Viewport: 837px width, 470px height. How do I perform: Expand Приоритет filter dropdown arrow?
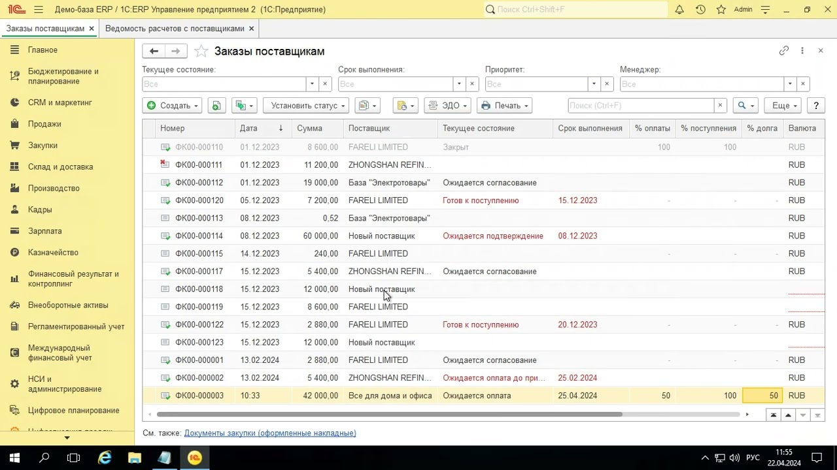tap(594, 84)
